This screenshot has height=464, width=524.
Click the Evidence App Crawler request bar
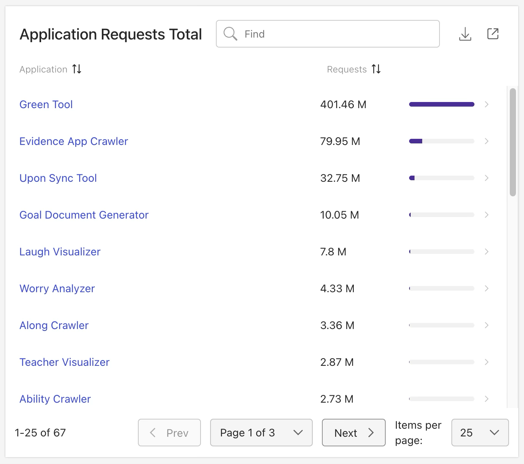[442, 141]
